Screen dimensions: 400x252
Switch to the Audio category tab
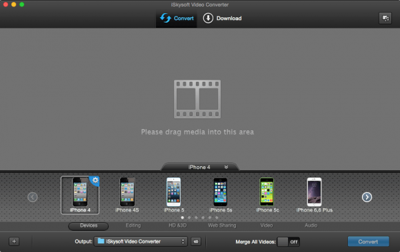coord(311,225)
